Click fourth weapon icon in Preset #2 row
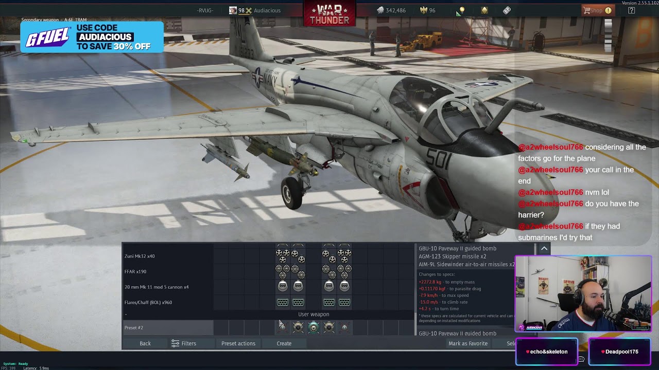Screen dimensions: 659x370 click(329, 327)
